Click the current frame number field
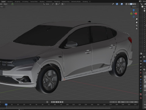 pyautogui.click(x=113, y=102)
